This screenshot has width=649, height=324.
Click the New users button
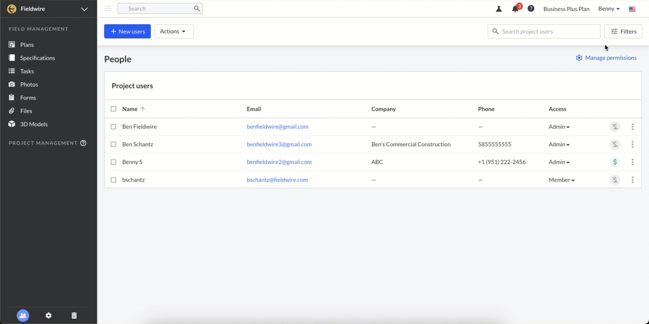pyautogui.click(x=127, y=31)
